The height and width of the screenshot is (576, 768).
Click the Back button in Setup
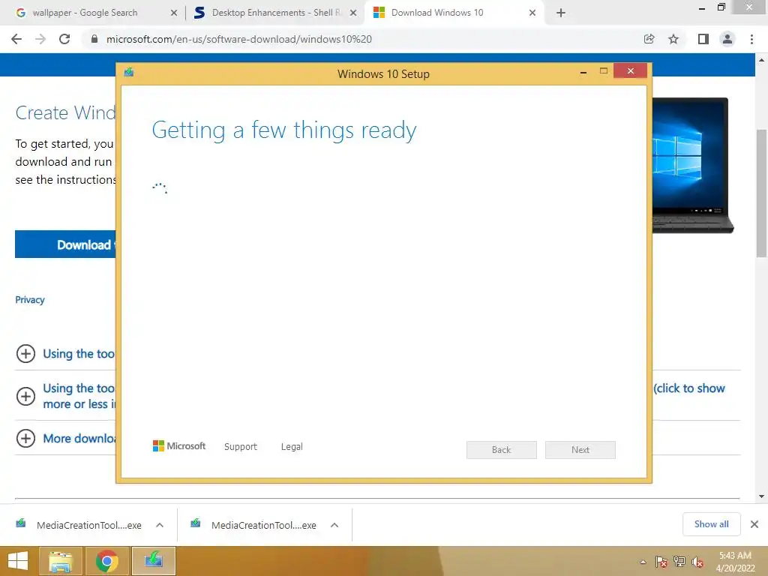[x=502, y=450]
